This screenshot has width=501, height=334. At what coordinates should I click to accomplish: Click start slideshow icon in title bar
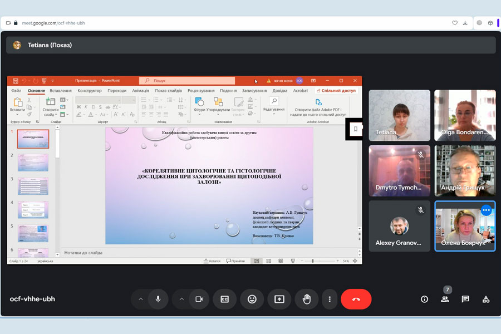click(x=44, y=81)
